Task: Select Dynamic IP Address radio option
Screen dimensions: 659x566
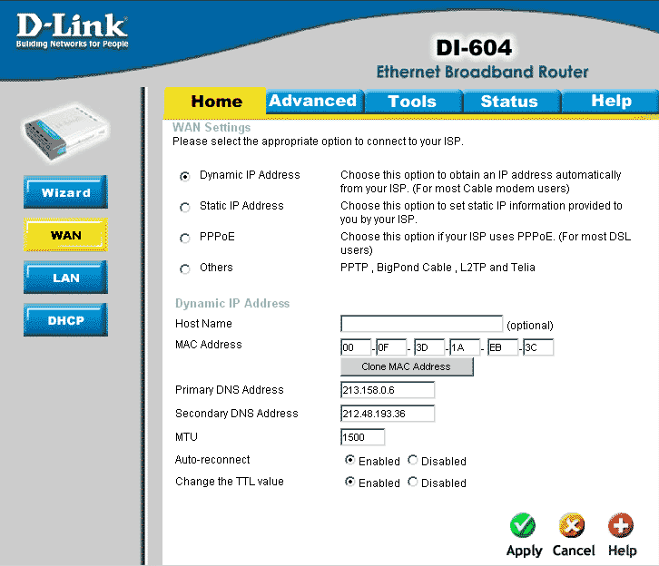Action: [x=184, y=176]
